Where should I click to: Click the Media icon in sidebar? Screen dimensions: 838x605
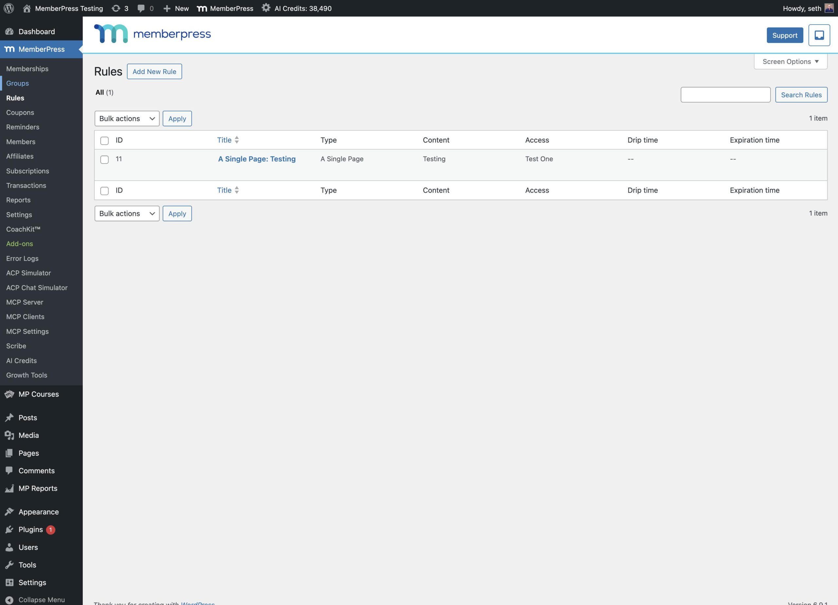point(9,435)
